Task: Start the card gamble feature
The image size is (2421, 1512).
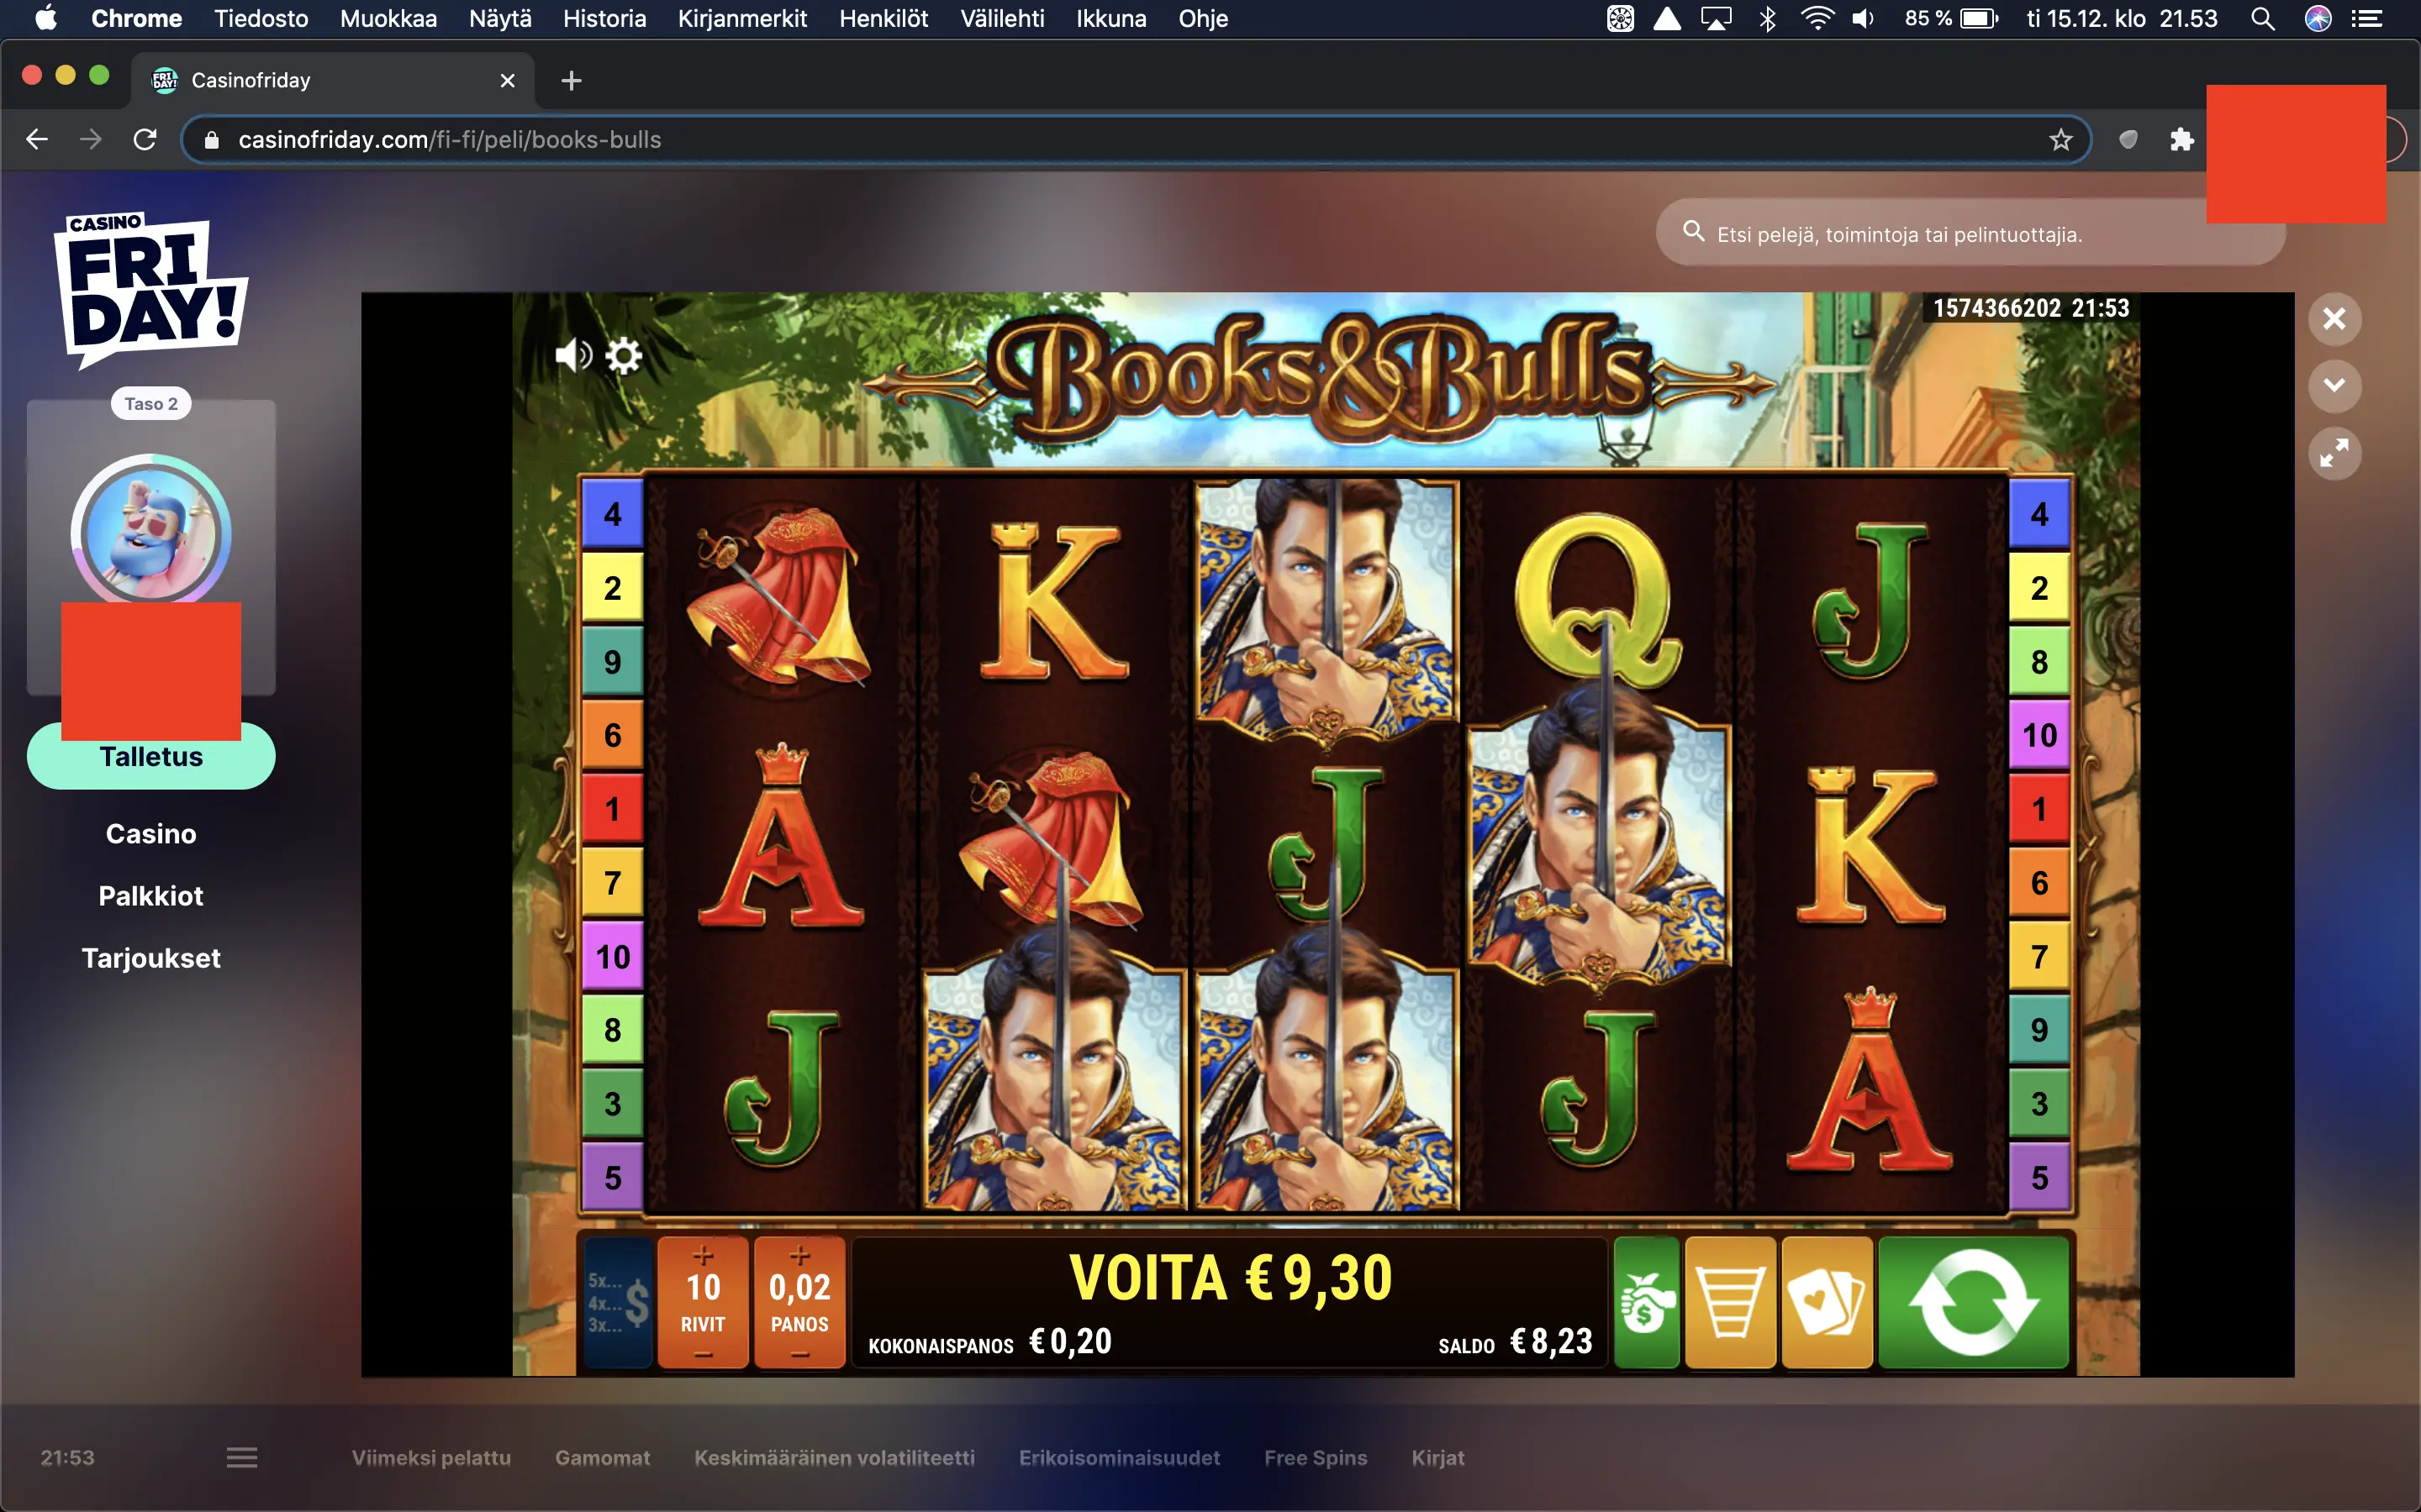Action: (x=1827, y=1302)
